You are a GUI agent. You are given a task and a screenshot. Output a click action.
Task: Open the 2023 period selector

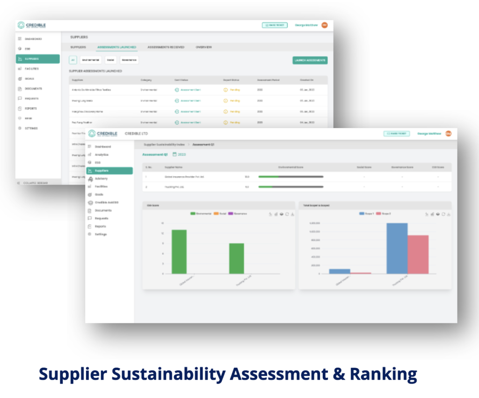pos(182,154)
